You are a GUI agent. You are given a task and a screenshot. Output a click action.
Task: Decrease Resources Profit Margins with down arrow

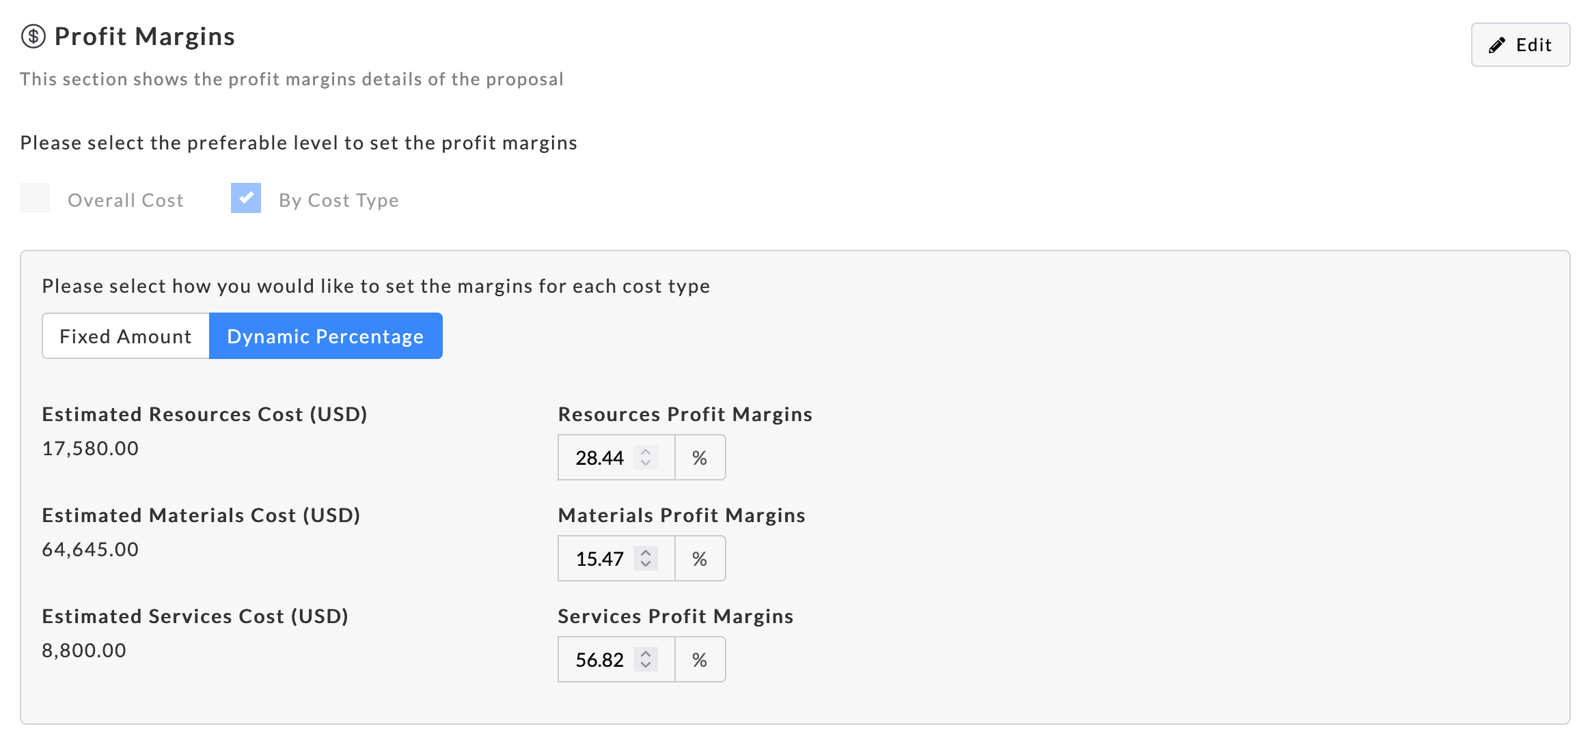click(x=646, y=463)
